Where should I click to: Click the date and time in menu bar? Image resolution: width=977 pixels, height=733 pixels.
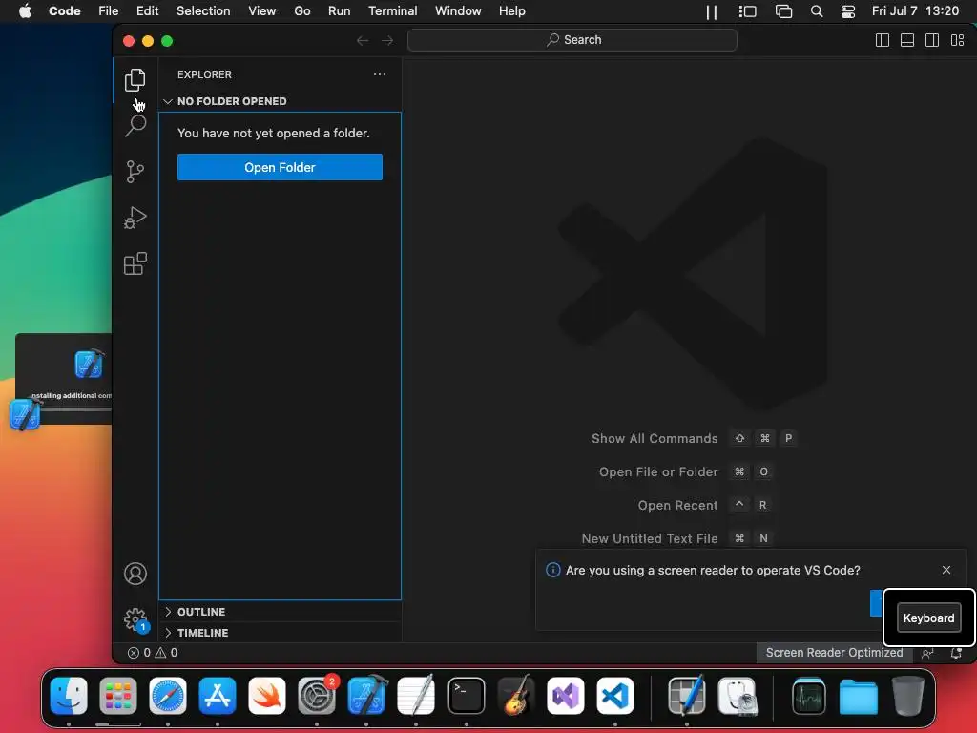(915, 11)
